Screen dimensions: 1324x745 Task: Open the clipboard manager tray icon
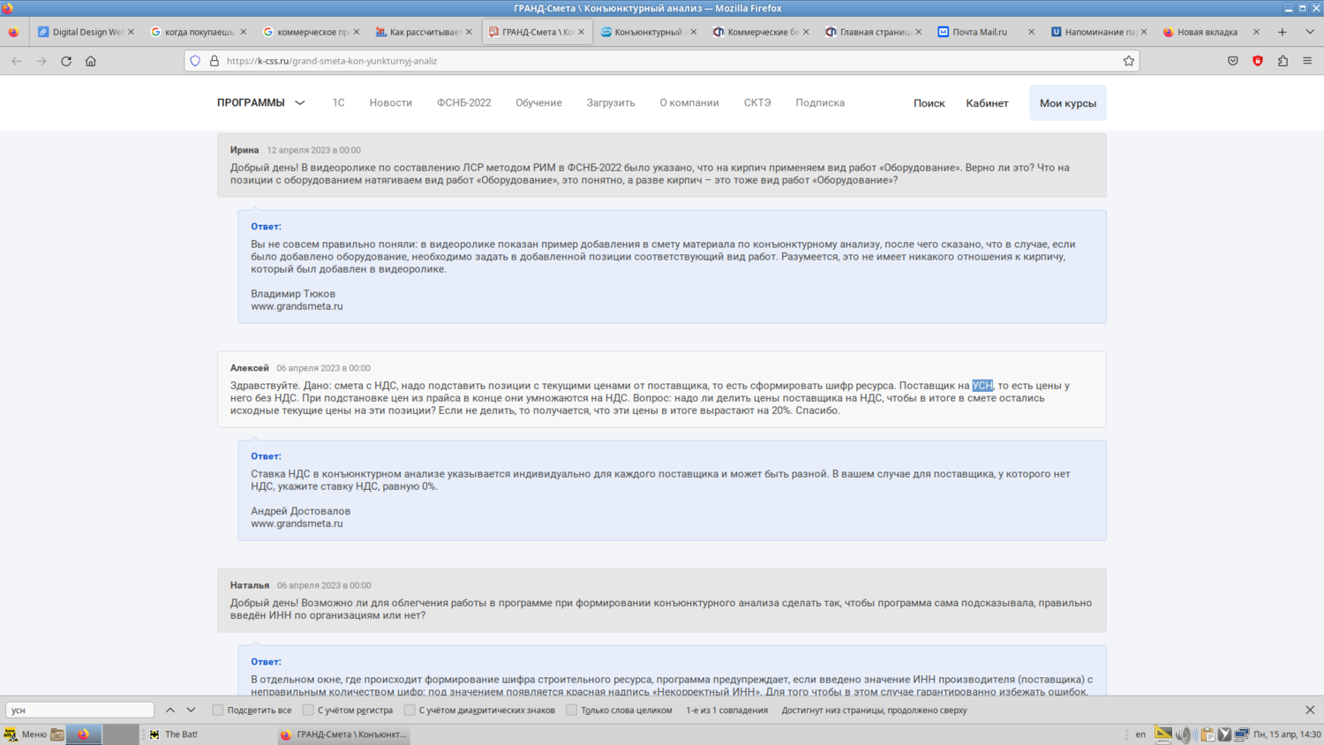[1207, 734]
